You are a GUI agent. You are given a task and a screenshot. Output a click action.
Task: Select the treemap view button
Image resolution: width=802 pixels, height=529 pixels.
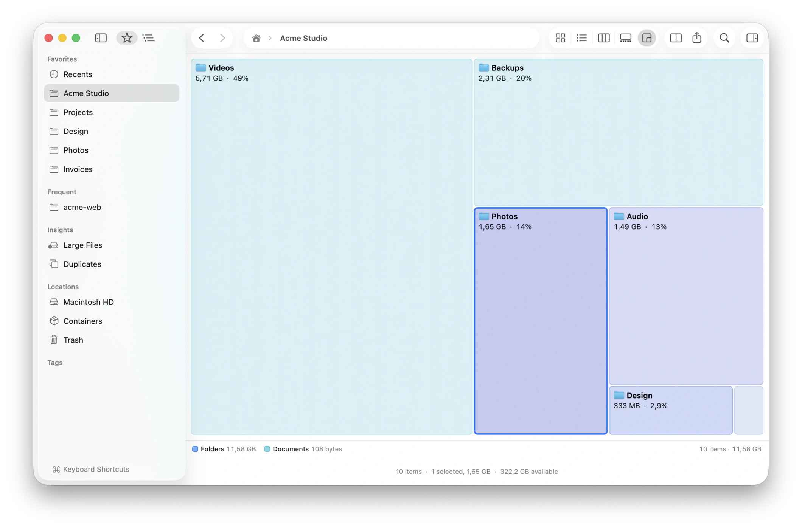pos(647,38)
